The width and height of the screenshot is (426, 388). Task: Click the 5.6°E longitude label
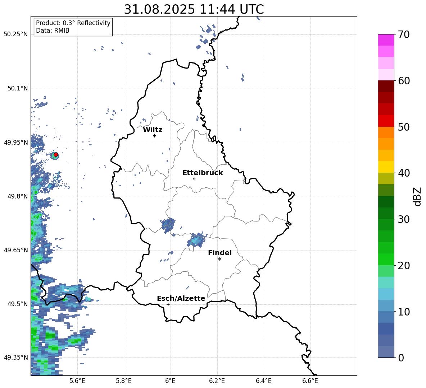coord(77,381)
